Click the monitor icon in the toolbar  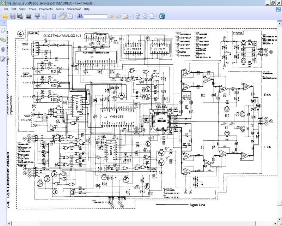(37, 16)
